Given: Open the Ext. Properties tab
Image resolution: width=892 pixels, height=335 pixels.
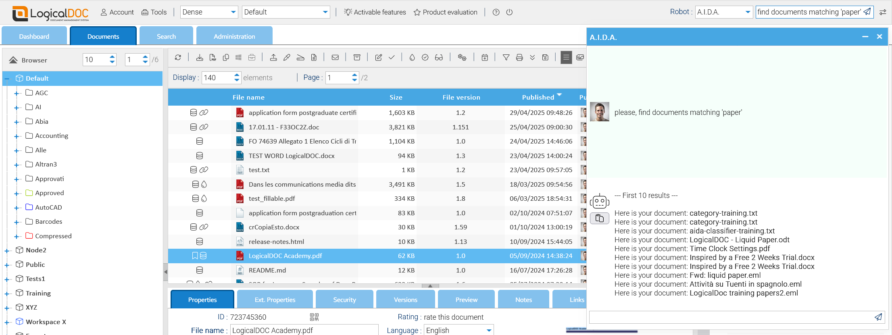Looking at the screenshot, I should tap(275, 300).
